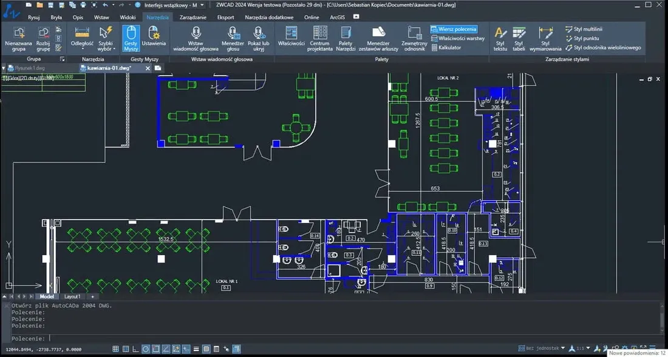This screenshot has height=357, width=668.
Task: Click Właściwości warstwy button
Action: [x=459, y=38]
